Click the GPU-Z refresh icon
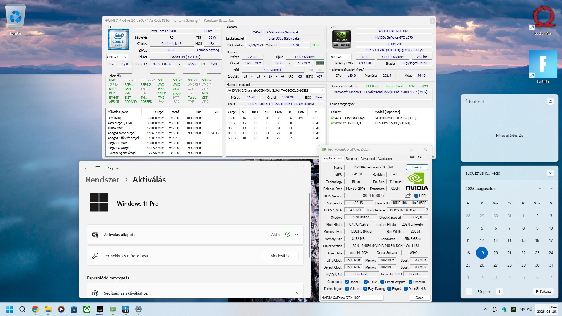562x316 pixels. pos(419,157)
